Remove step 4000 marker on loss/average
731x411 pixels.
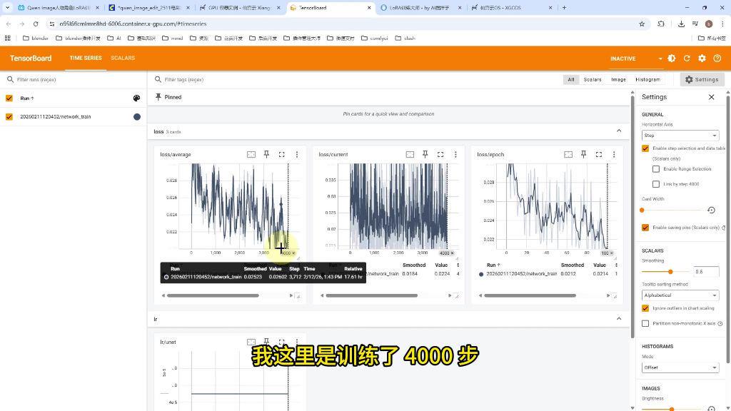[x=293, y=253]
